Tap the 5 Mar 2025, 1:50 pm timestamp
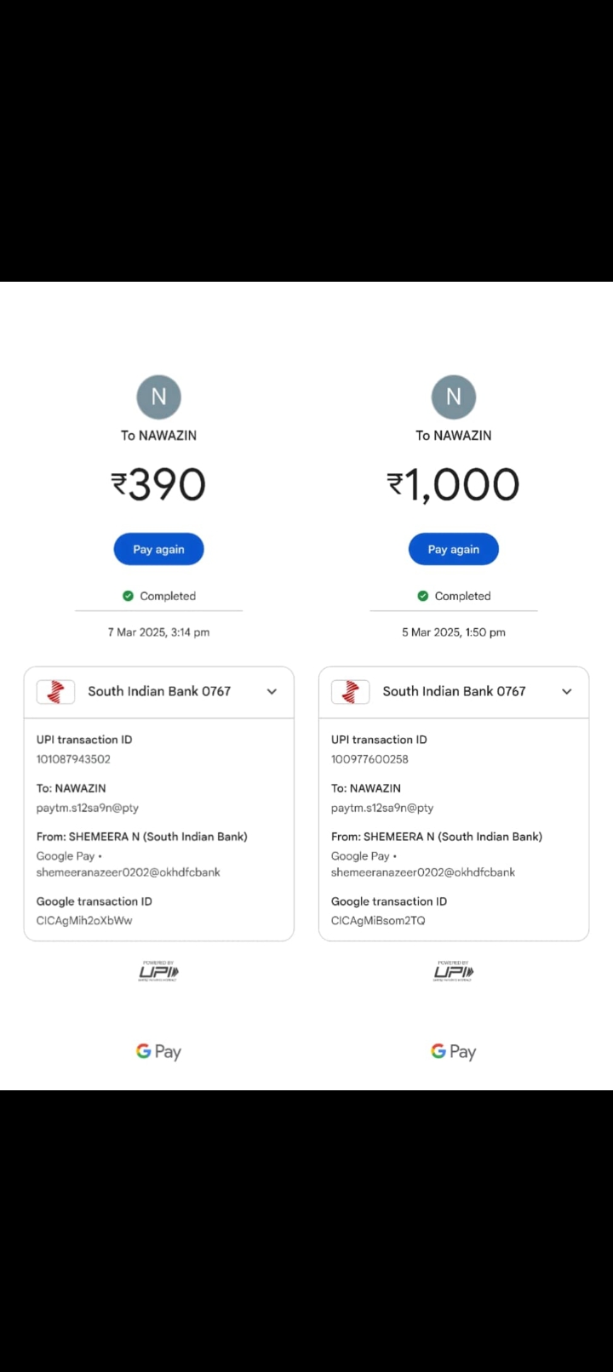 point(454,632)
